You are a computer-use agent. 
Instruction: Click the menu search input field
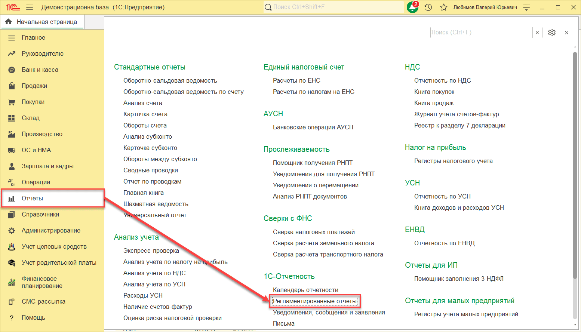click(x=481, y=33)
